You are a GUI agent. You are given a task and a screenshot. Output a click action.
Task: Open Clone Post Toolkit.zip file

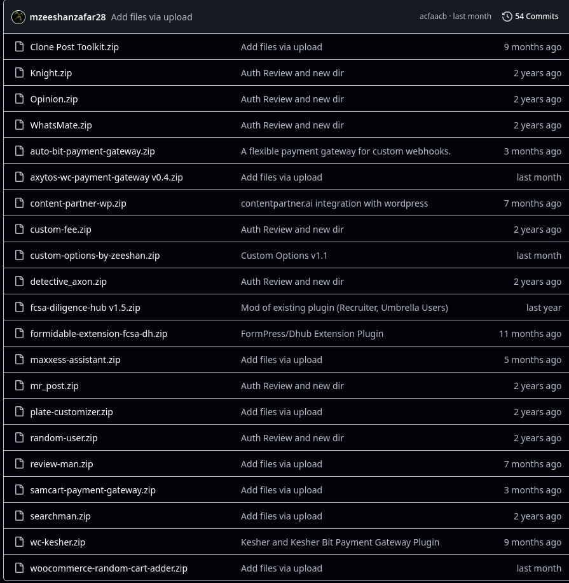click(x=74, y=47)
